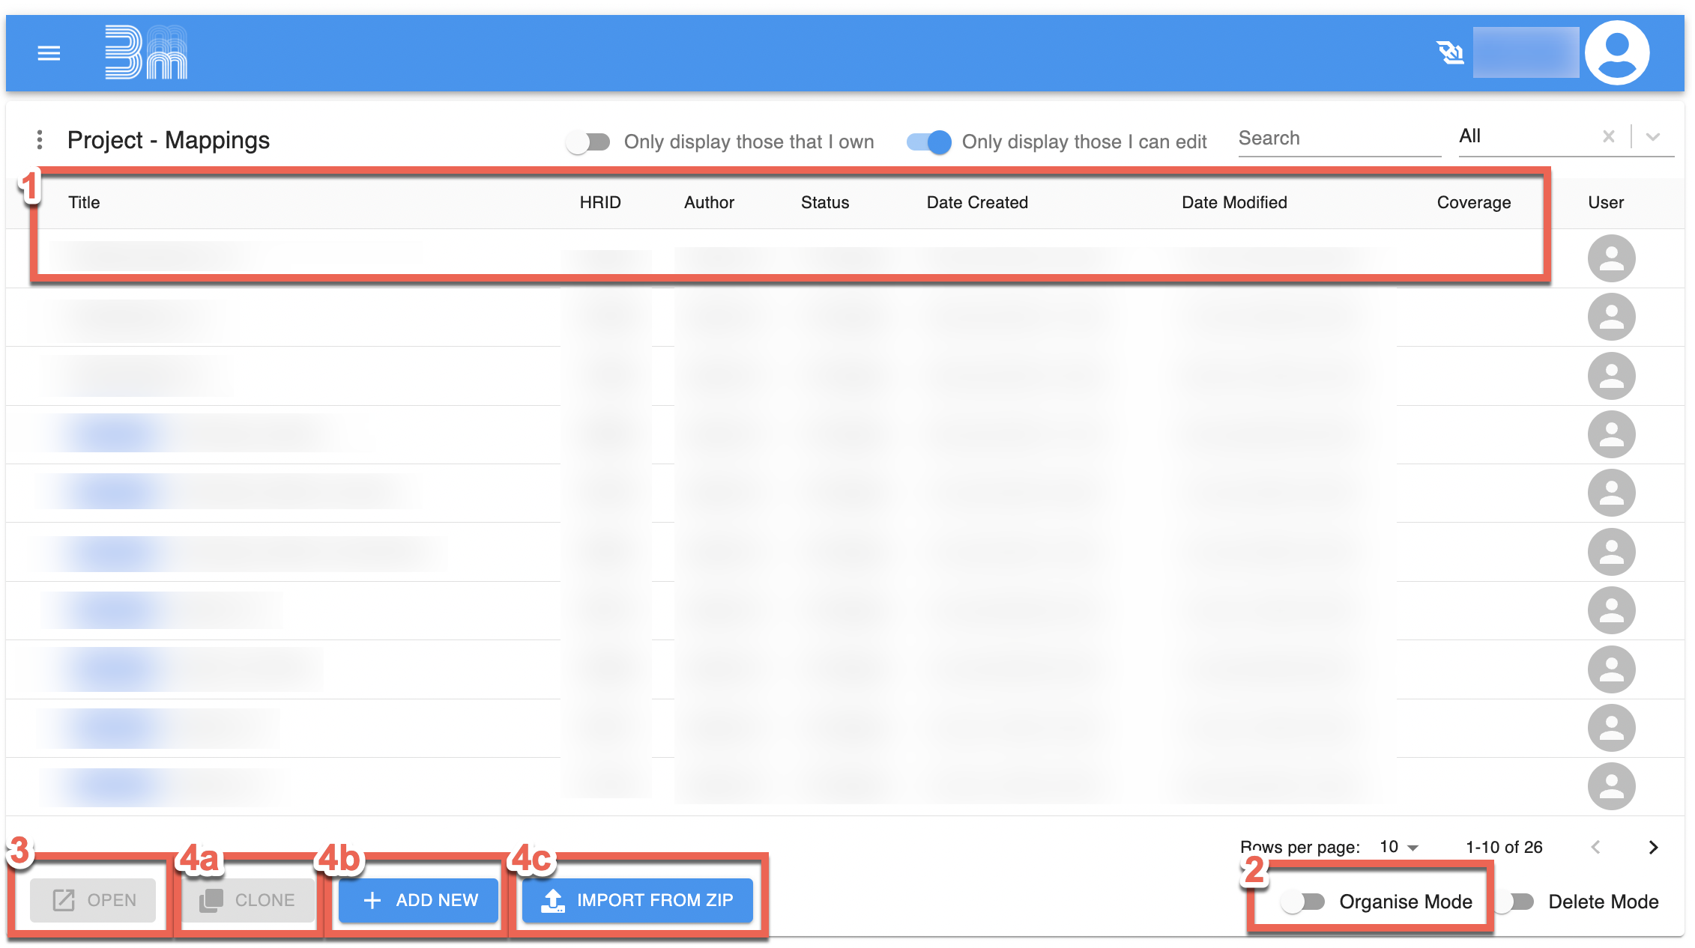Open the Rows per page dropdown
1695x948 pixels.
coord(1399,847)
